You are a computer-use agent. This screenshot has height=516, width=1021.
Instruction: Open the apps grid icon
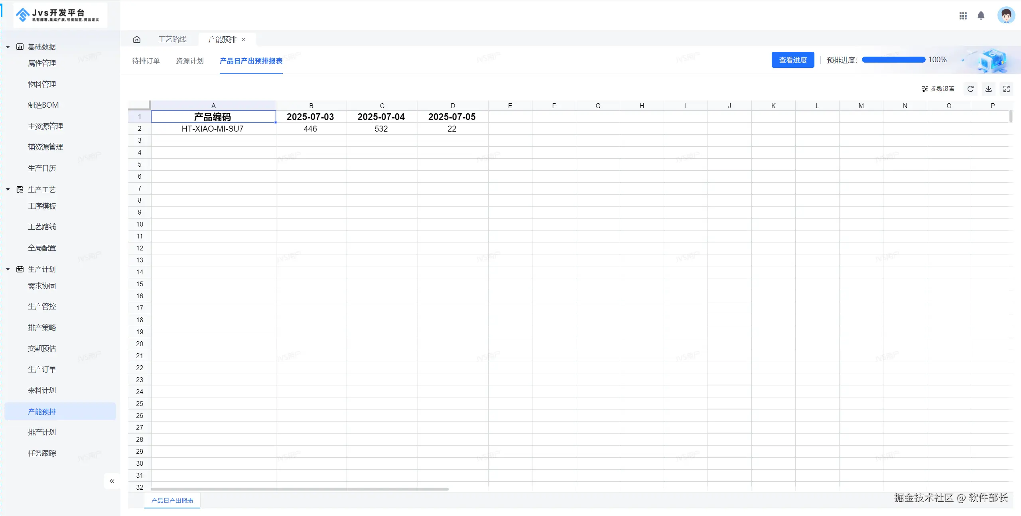[963, 16]
